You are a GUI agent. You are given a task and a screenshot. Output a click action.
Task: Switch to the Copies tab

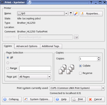(x=8, y=46)
